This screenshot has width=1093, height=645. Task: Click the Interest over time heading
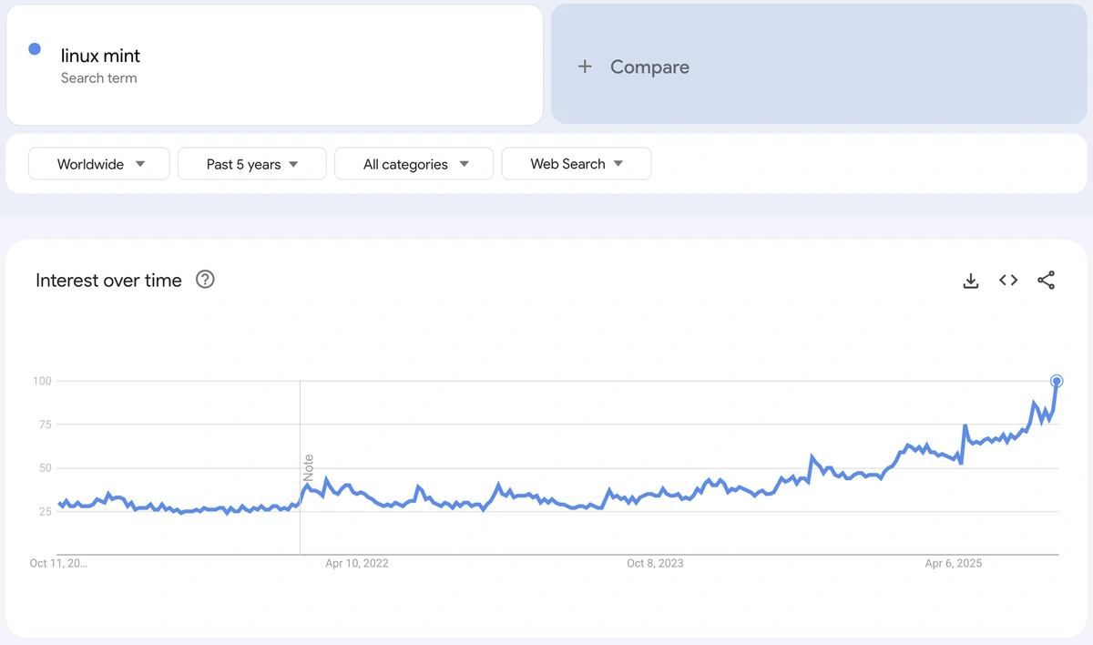pyautogui.click(x=108, y=280)
